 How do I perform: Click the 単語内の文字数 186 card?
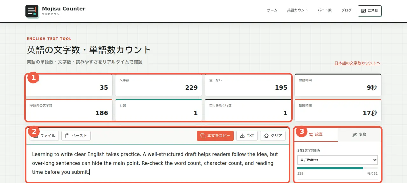(x=69, y=110)
